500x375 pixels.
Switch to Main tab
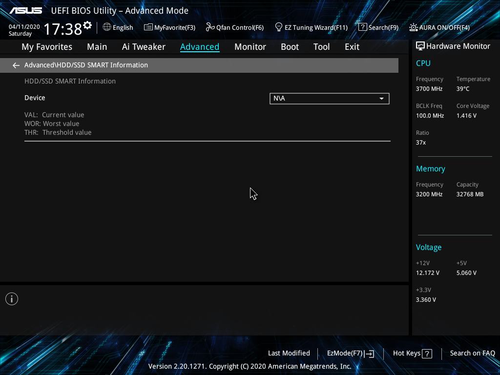point(97,47)
